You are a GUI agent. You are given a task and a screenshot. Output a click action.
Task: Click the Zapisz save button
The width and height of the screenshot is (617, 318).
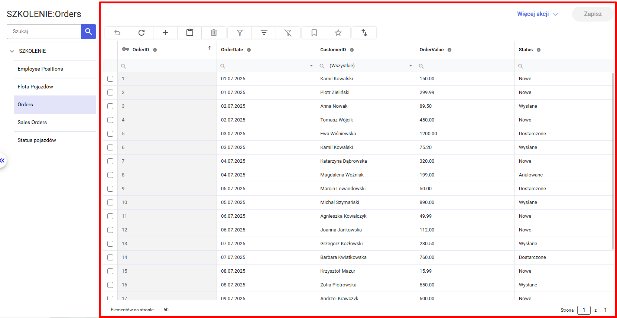[592, 14]
